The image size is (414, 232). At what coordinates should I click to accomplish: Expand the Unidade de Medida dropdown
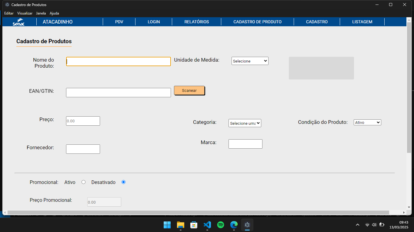click(x=250, y=61)
